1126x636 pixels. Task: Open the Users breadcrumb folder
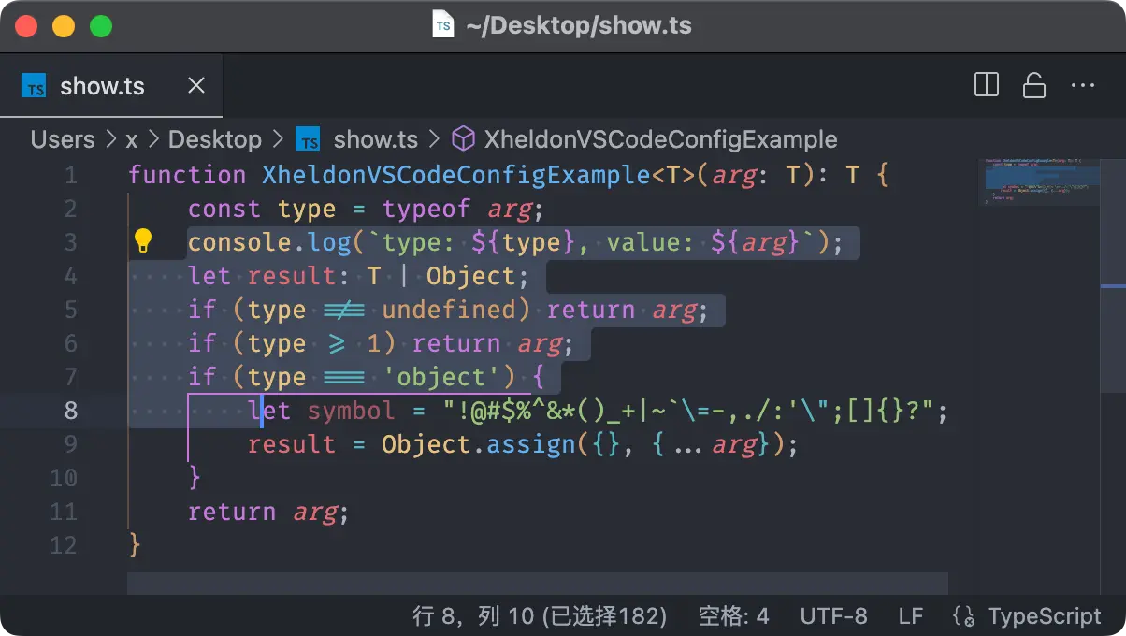(x=63, y=139)
